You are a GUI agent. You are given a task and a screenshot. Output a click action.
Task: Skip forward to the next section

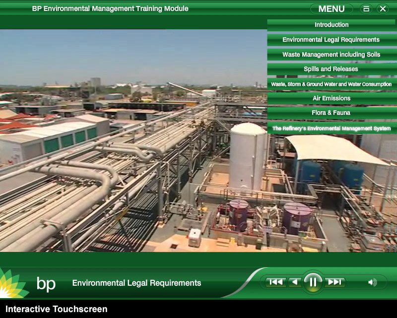pyautogui.click(x=335, y=282)
